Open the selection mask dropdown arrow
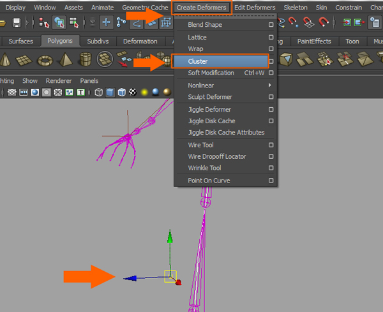383x312 pixels. point(93,22)
